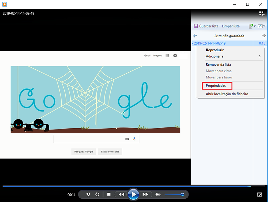
Task: Select Mover para baixo menu entry
Action: [229, 77]
